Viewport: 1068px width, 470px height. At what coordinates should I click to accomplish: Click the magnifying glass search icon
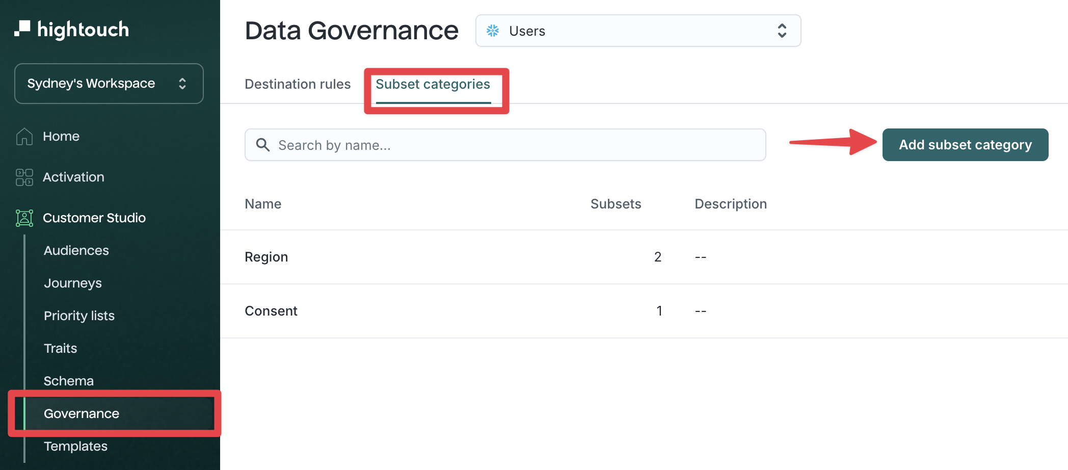[x=263, y=145]
